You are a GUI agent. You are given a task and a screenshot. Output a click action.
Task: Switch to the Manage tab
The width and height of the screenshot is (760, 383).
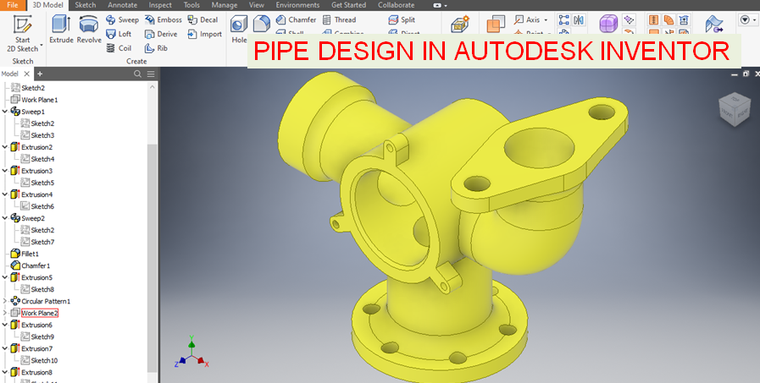[x=225, y=5]
